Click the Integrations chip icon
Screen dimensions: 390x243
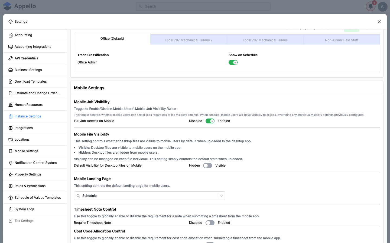click(x=11, y=128)
